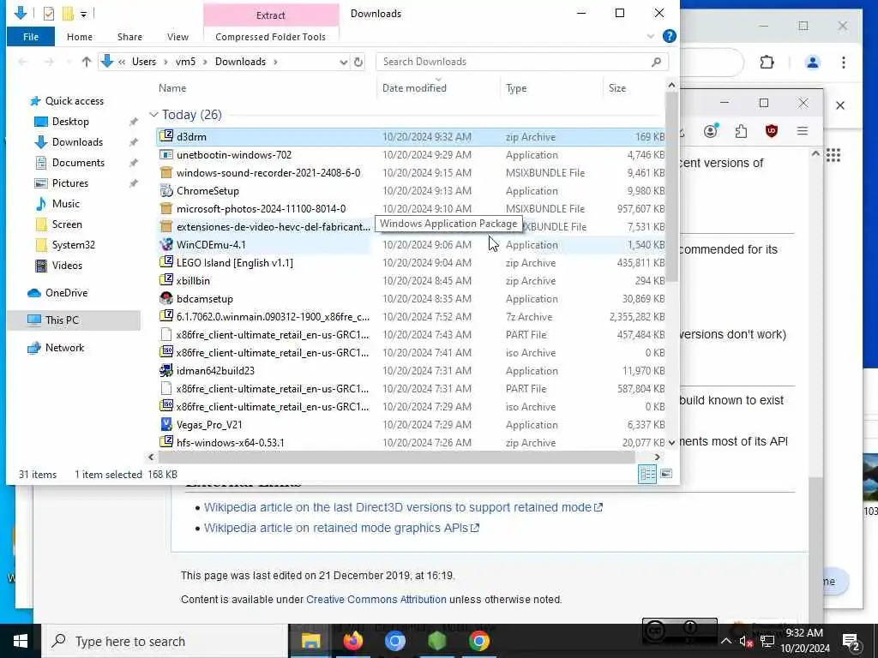The width and height of the screenshot is (878, 658).
Task: Open the Chrome profile avatar icon
Action: [x=813, y=62]
